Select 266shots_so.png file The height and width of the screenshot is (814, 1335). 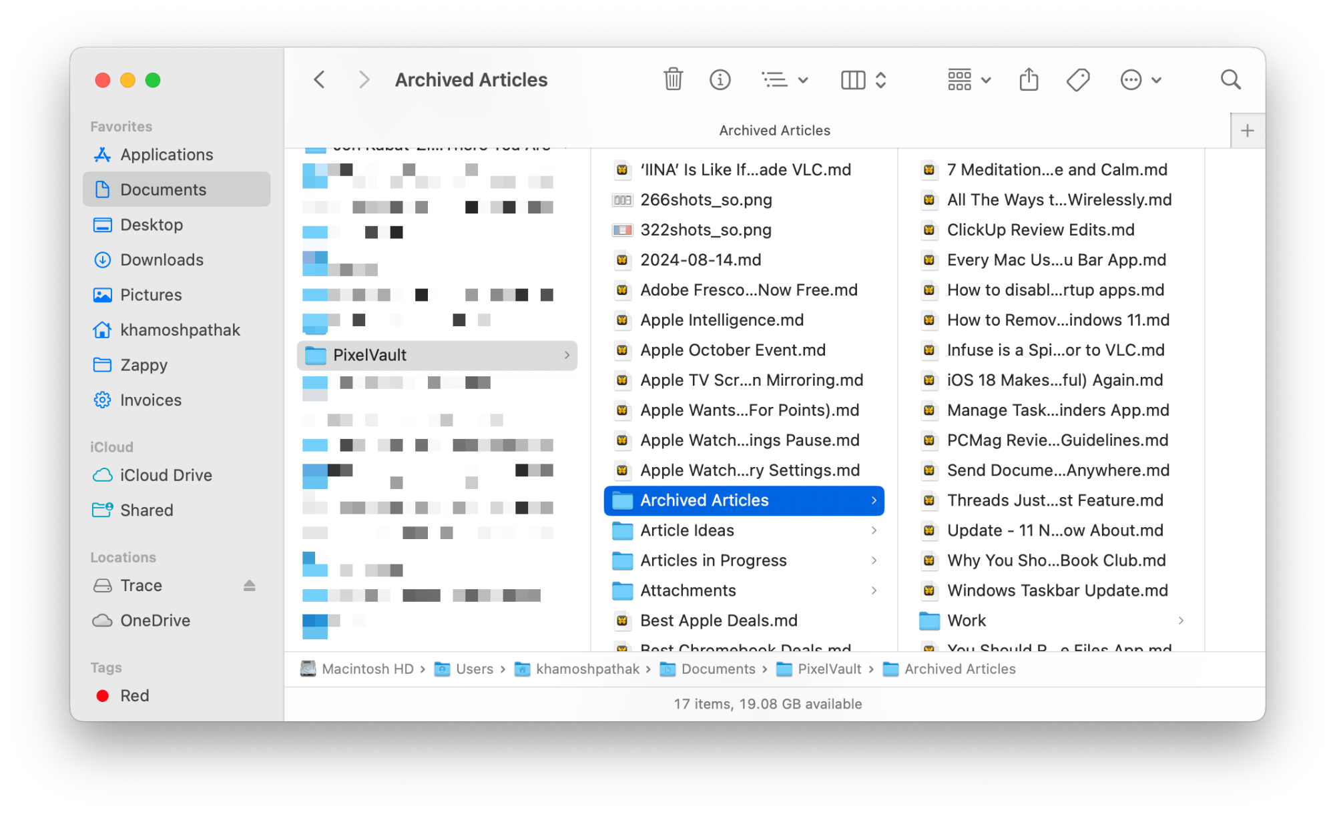coord(744,199)
